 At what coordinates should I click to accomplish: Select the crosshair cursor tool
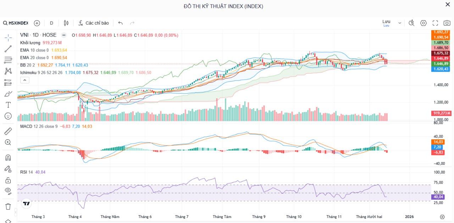8,37
